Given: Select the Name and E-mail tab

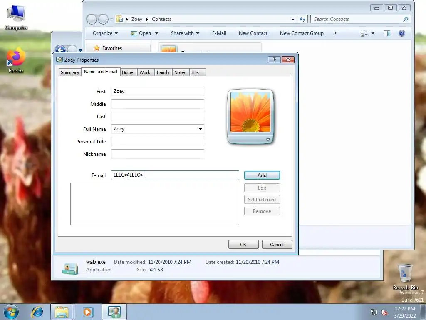Looking at the screenshot, I should click(x=101, y=72).
